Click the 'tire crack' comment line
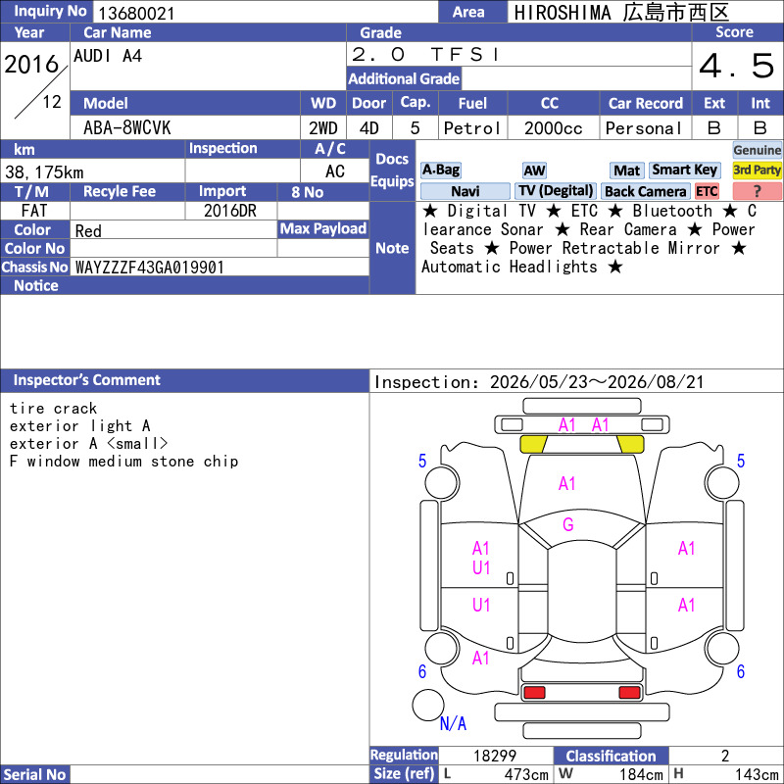 click(x=54, y=409)
